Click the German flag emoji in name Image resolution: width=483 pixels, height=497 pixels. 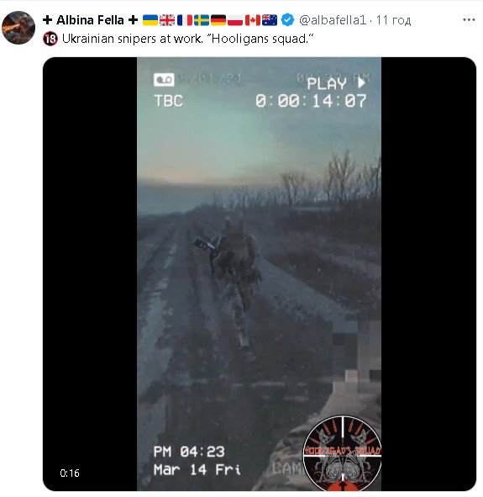218,20
